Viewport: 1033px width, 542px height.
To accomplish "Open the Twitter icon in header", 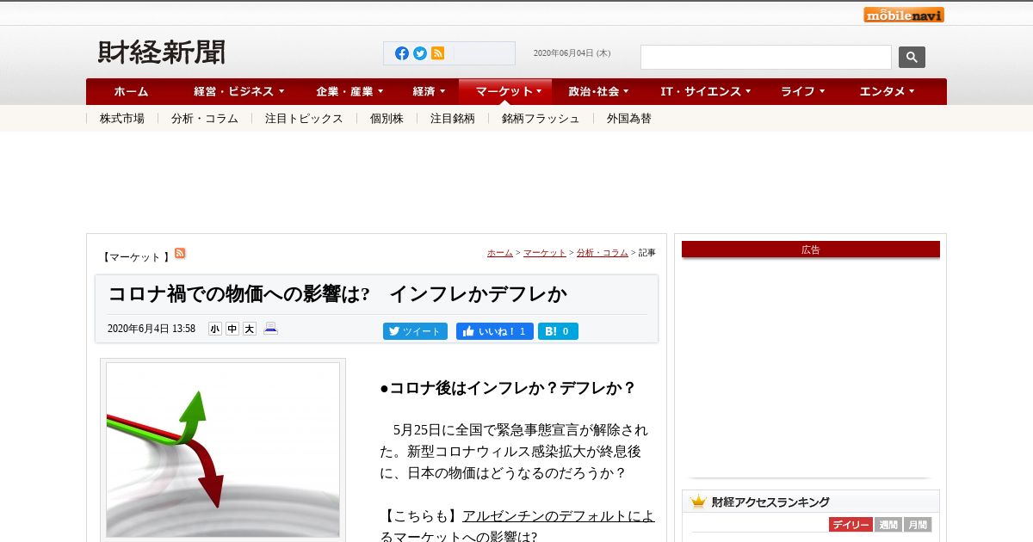I will click(420, 53).
